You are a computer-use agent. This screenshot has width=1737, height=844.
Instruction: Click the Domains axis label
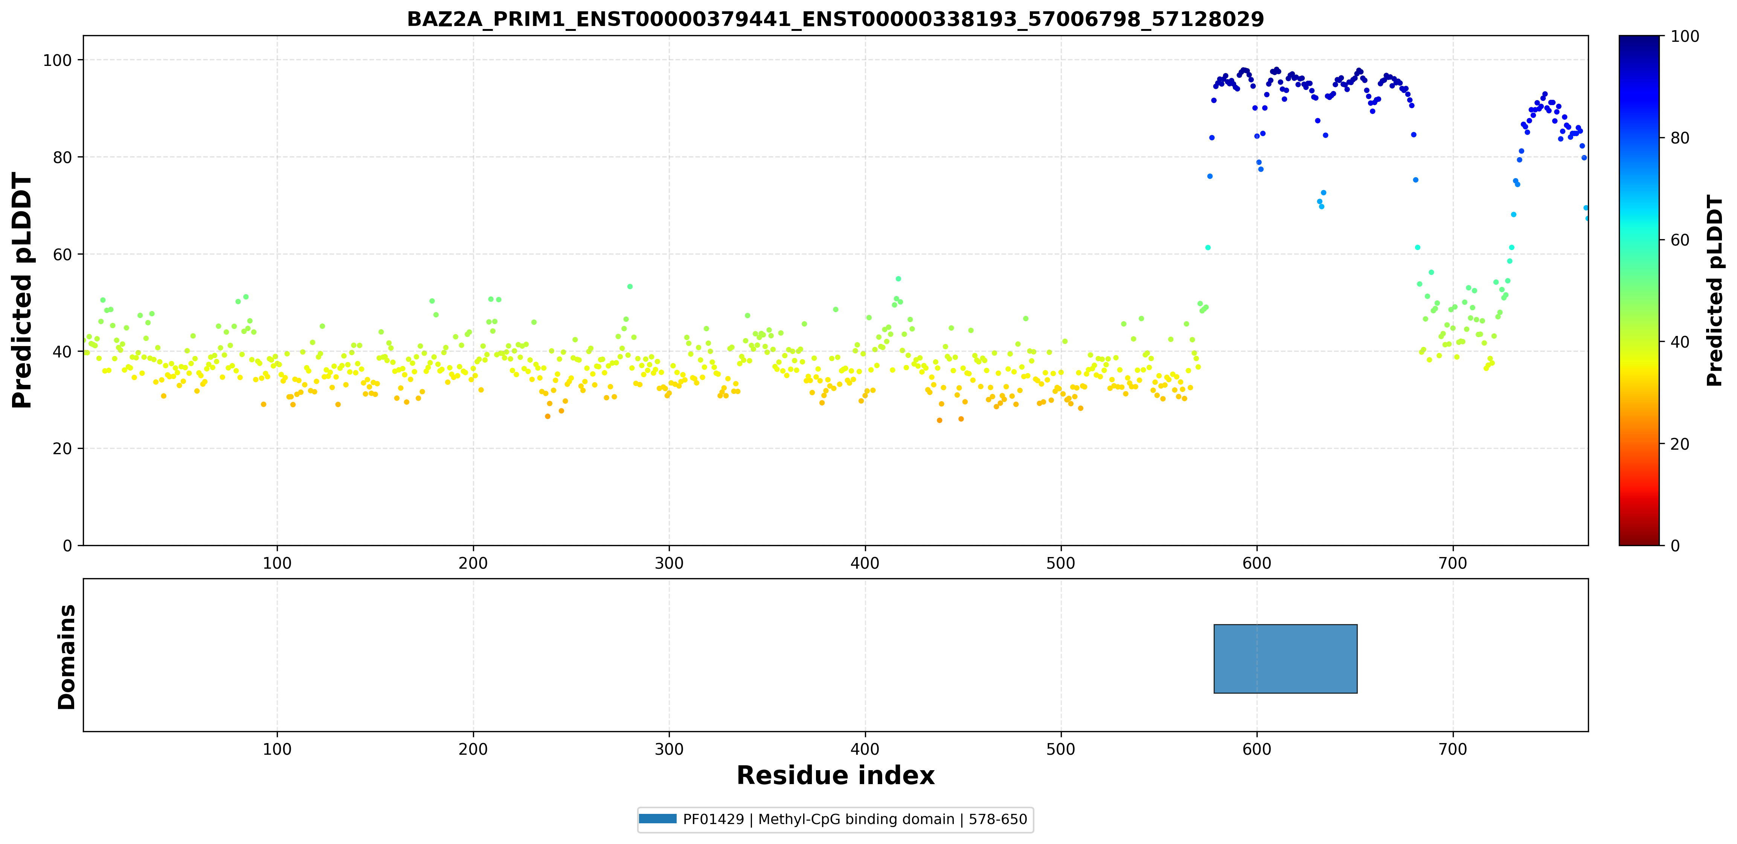66,656
